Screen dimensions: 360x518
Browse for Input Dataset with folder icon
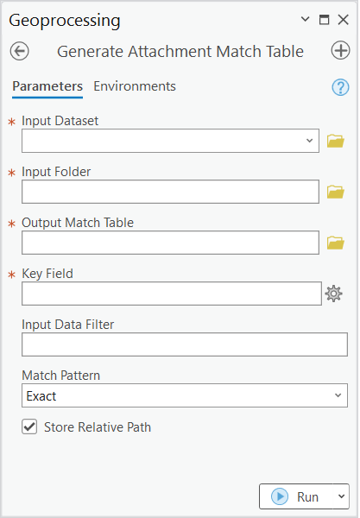coord(335,141)
